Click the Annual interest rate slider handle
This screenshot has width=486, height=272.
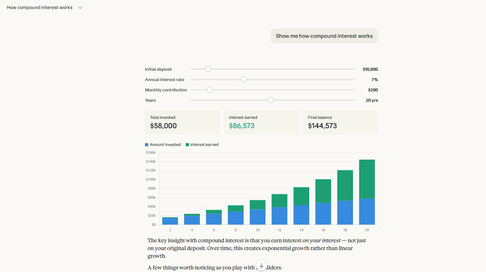[244, 79]
